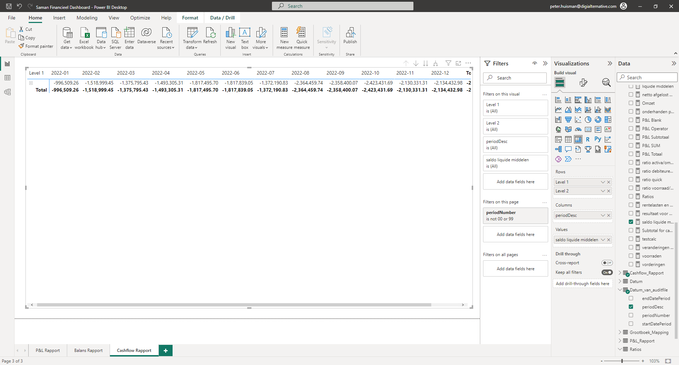Viewport: 679px width, 365px height.
Task: Click in the Filters search box
Action: coord(515,78)
